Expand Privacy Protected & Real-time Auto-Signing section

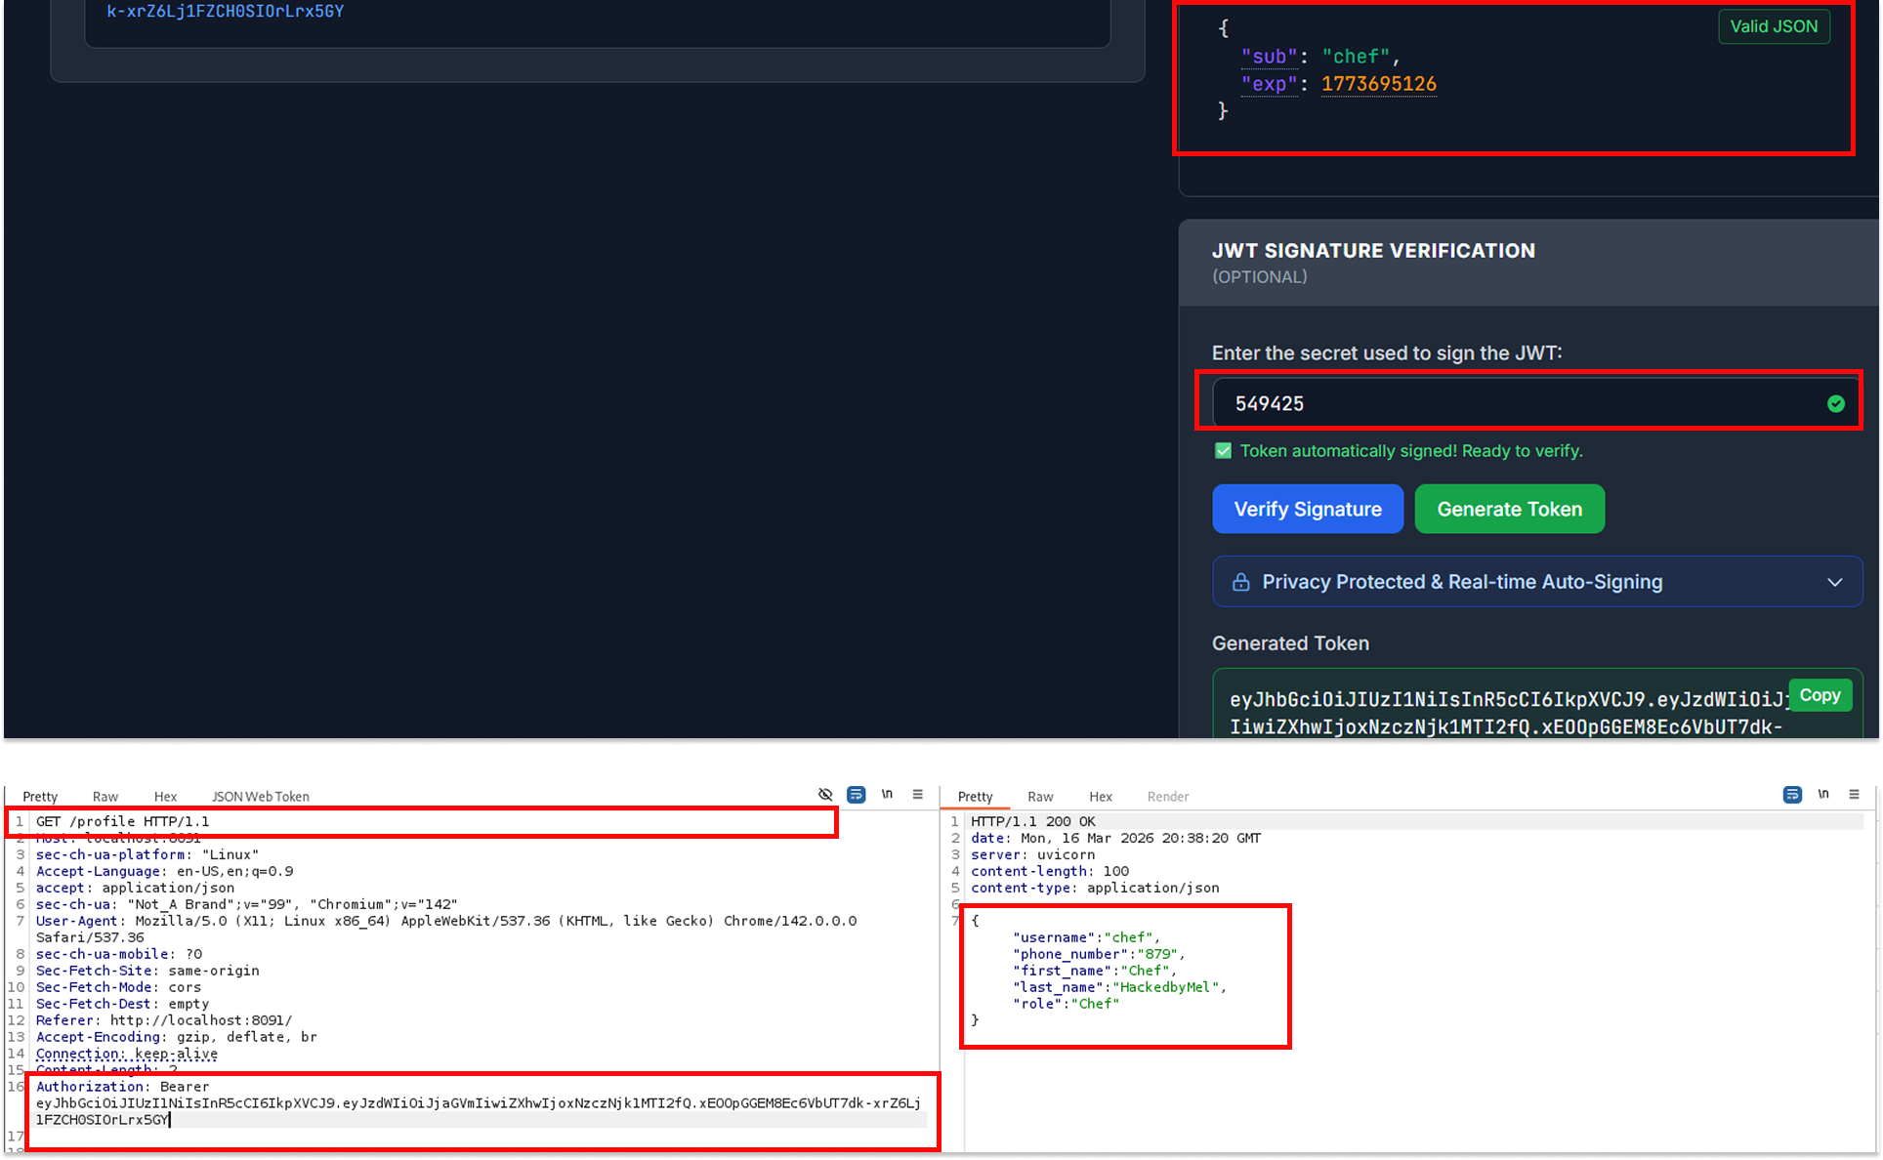(x=1833, y=581)
